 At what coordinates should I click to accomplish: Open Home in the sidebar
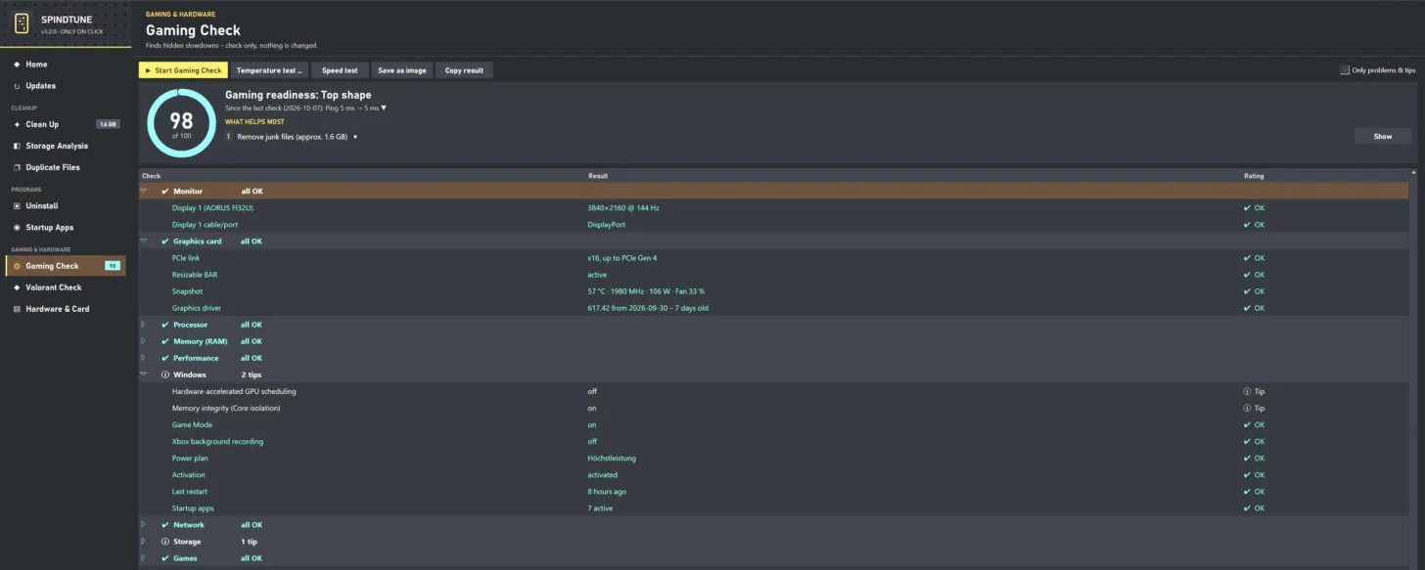[66, 65]
